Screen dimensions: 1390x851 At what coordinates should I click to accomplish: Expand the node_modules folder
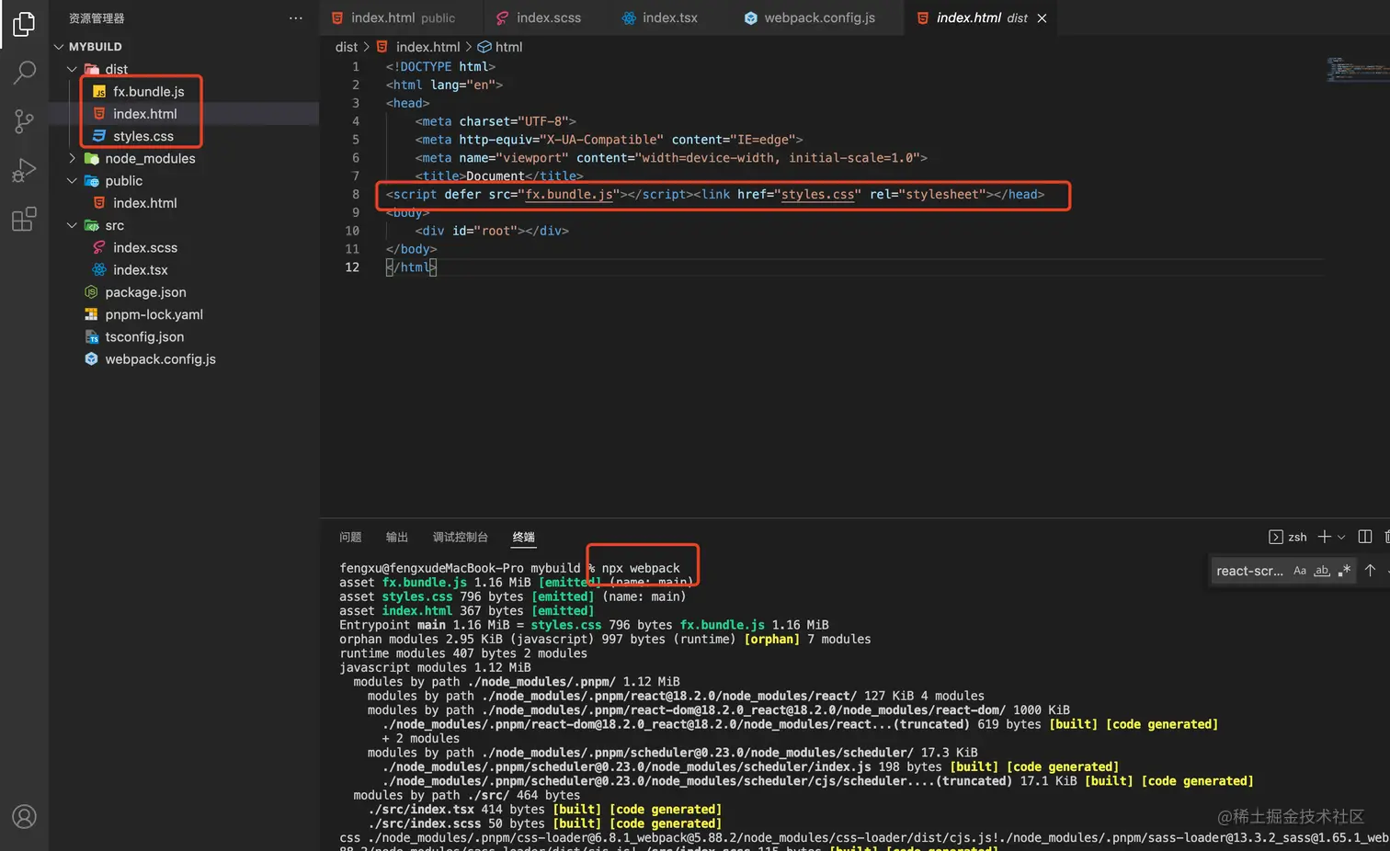tap(72, 159)
